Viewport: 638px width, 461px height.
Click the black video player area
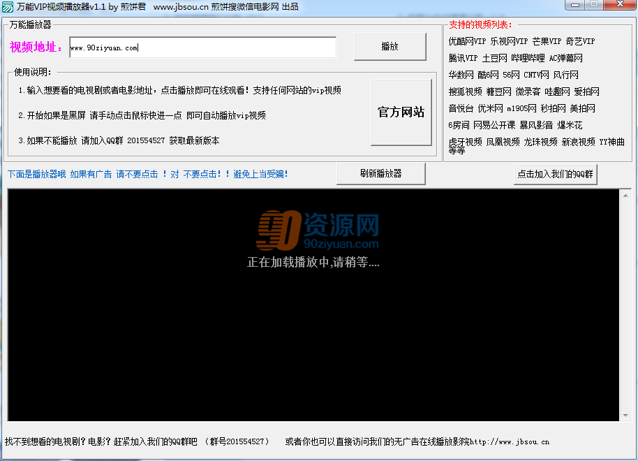[313, 305]
